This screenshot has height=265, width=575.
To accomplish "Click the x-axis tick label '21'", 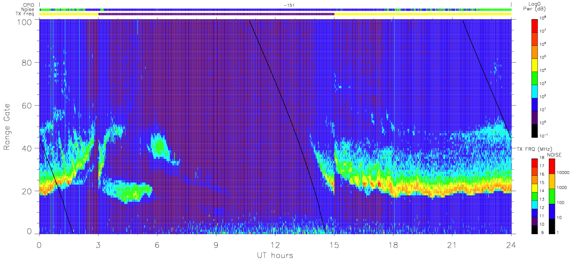I will click(x=452, y=244).
